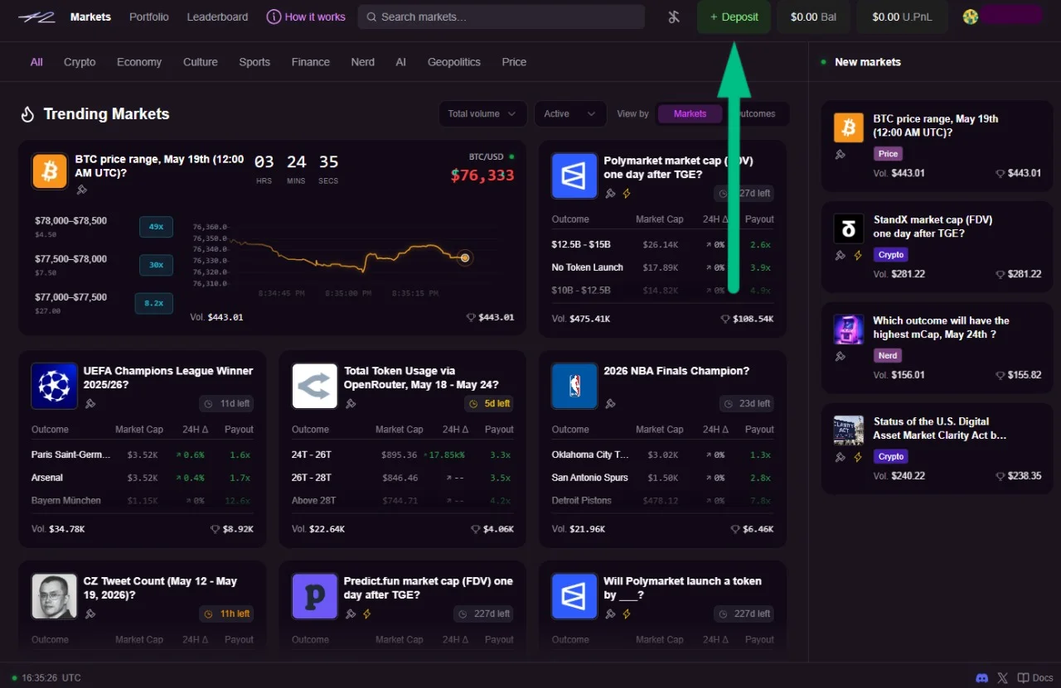Open the user avatar icon
The height and width of the screenshot is (688, 1061).
(971, 17)
